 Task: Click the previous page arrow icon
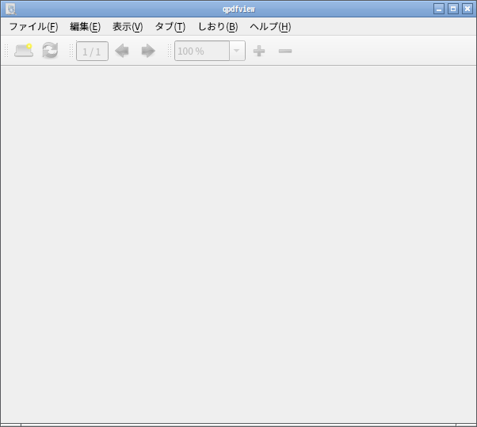(x=122, y=51)
